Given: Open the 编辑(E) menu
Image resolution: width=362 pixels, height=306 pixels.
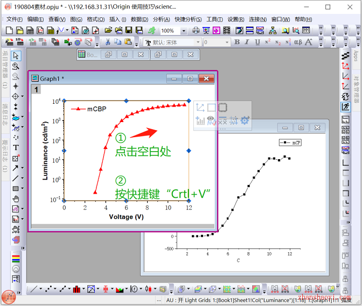Looking at the screenshot, I should point(36,19).
